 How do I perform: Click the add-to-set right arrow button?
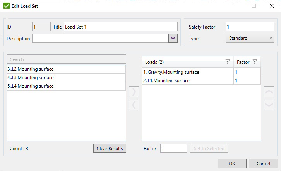click(134, 93)
